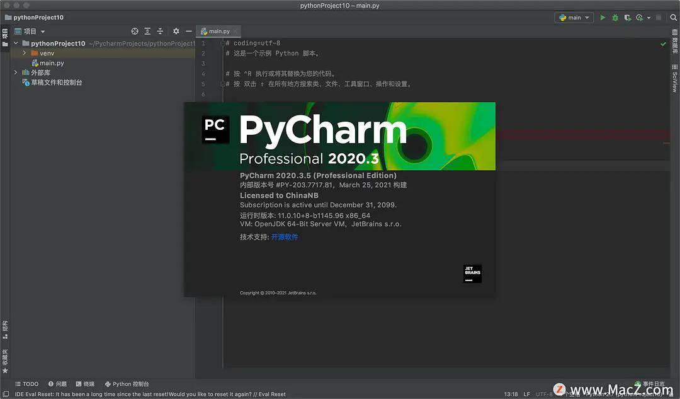Collapse all items in project panel
Screen dimensions: 680x399
coord(160,31)
